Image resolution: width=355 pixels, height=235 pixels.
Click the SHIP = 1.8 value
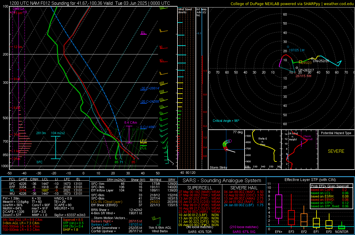70,230
